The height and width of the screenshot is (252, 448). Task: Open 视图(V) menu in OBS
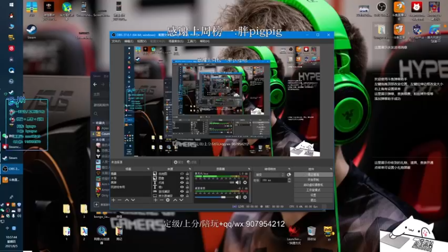point(142,41)
